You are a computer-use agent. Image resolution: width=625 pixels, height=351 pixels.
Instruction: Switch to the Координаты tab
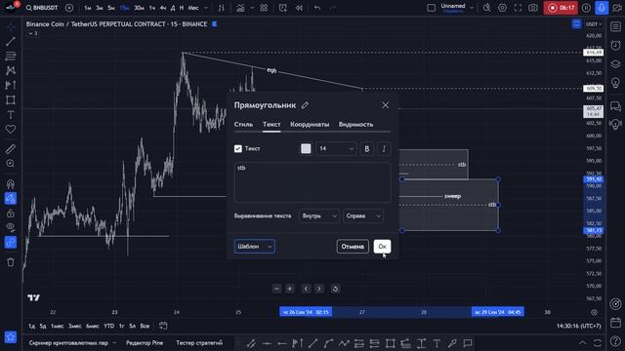[310, 125]
